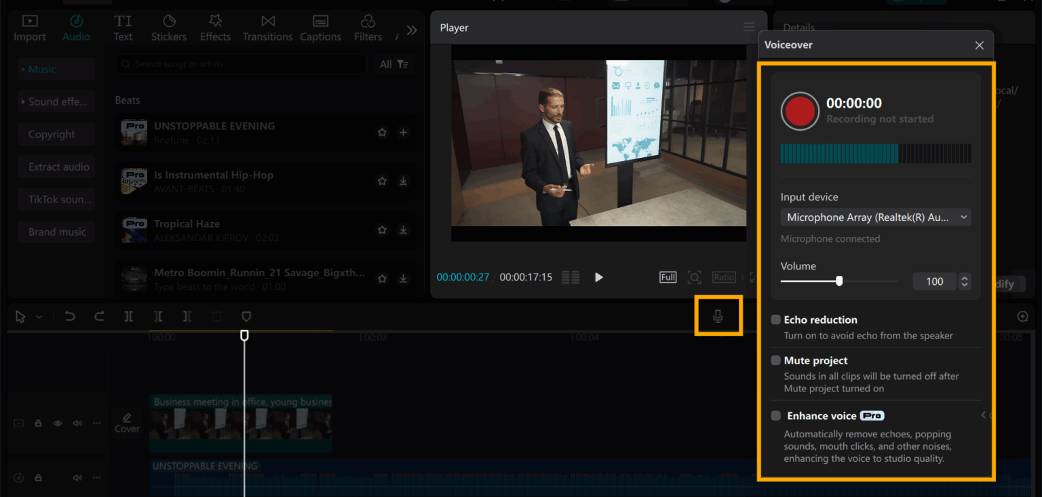Expand the selection tool dropdown arrow
The height and width of the screenshot is (497, 1042).
[x=39, y=316]
